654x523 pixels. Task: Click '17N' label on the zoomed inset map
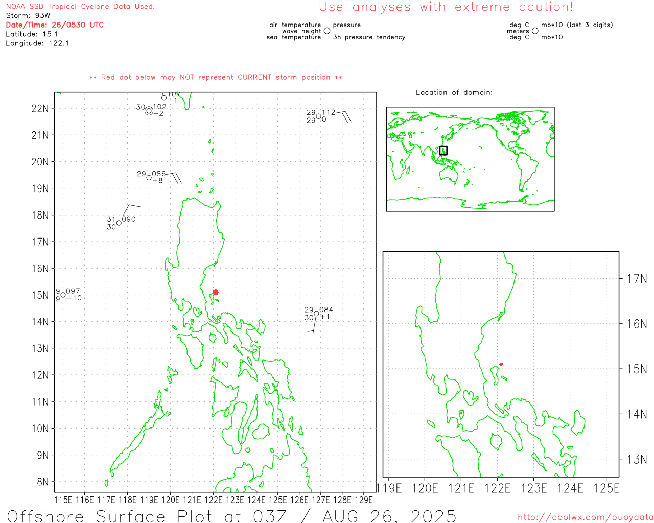[x=637, y=279]
